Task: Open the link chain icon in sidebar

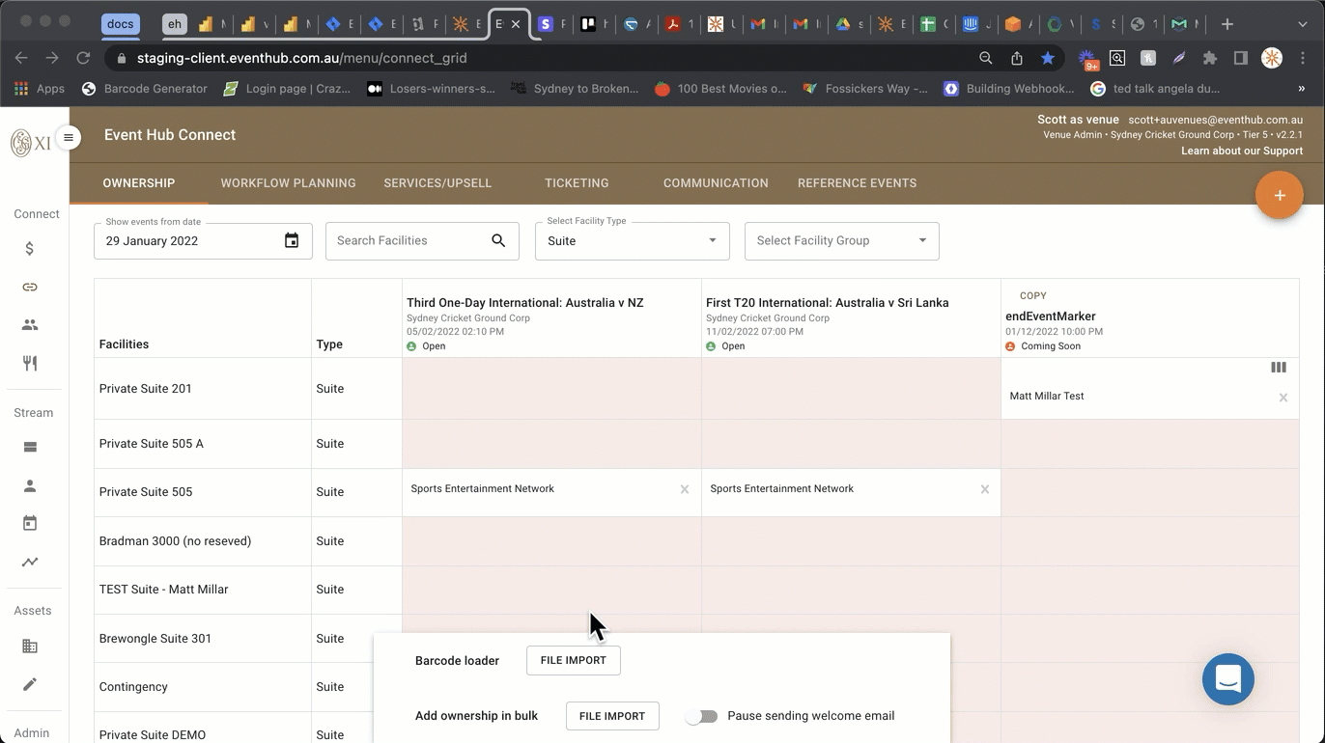Action: tap(30, 288)
